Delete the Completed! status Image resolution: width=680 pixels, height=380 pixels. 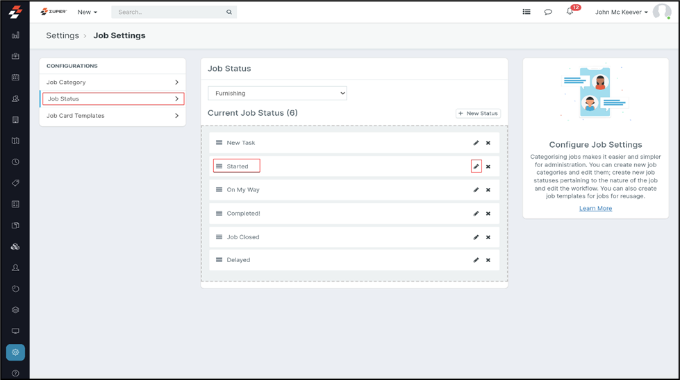pyautogui.click(x=488, y=214)
